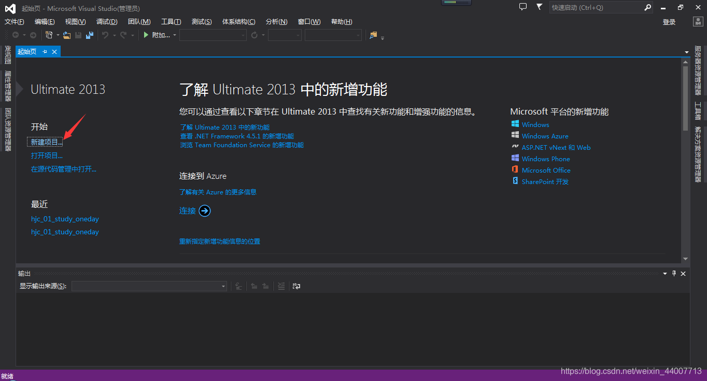
Task: Go to next message in output panel
Action: click(265, 286)
